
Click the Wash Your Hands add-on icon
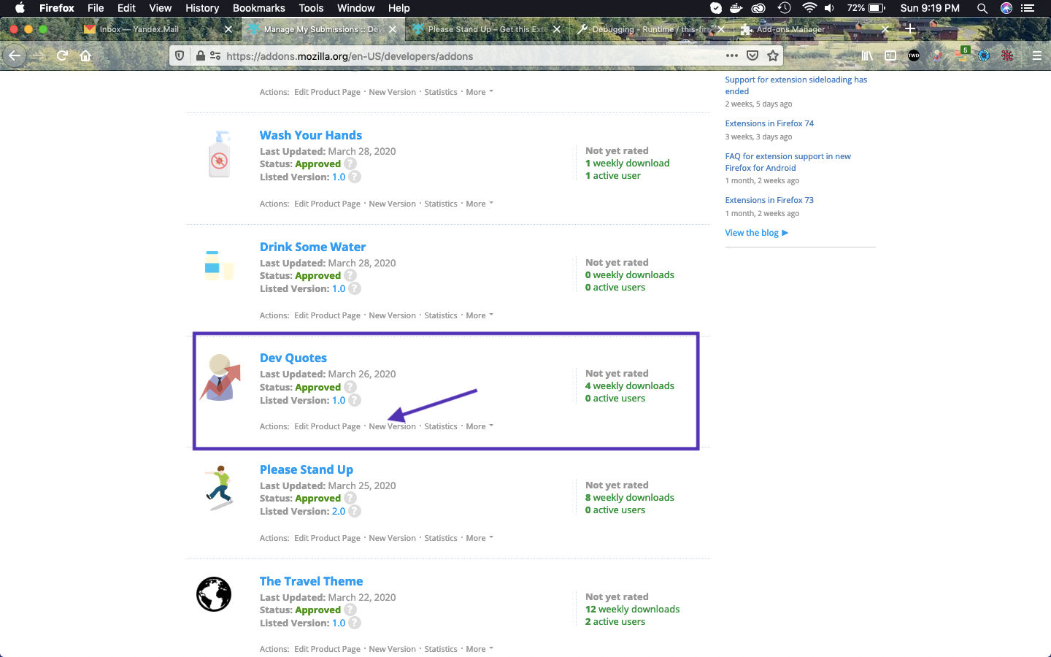[x=219, y=155]
